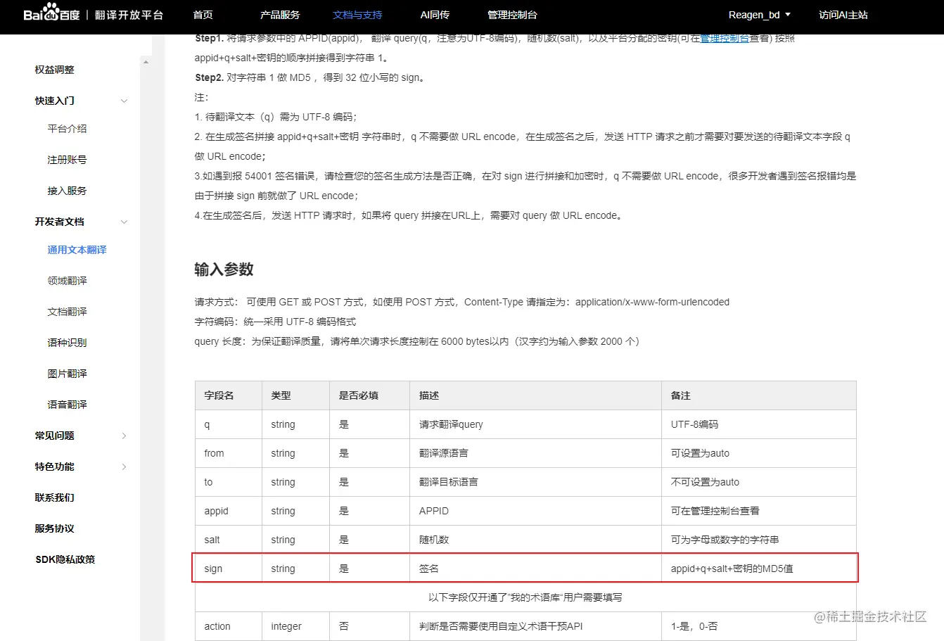The image size is (944, 641).
Task: Follow the blue 管理控制台 link in Step1
Action: pyautogui.click(x=725, y=38)
